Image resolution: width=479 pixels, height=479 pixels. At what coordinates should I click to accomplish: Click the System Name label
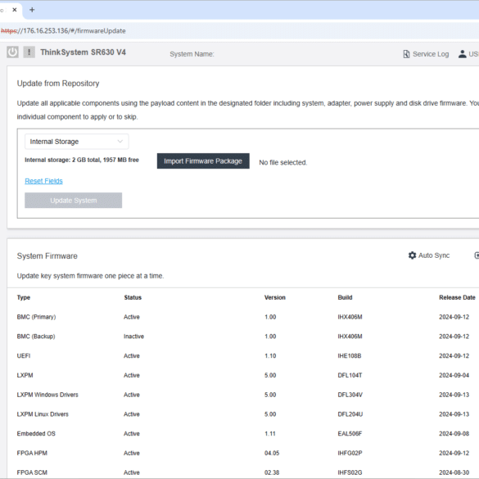click(192, 54)
